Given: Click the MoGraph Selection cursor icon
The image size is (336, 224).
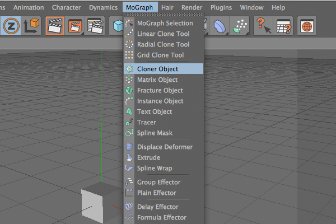Looking at the screenshot, I should point(129,23).
